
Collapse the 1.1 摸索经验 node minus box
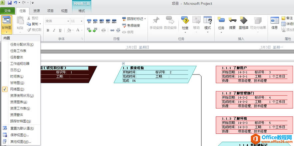(x=123, y=64)
